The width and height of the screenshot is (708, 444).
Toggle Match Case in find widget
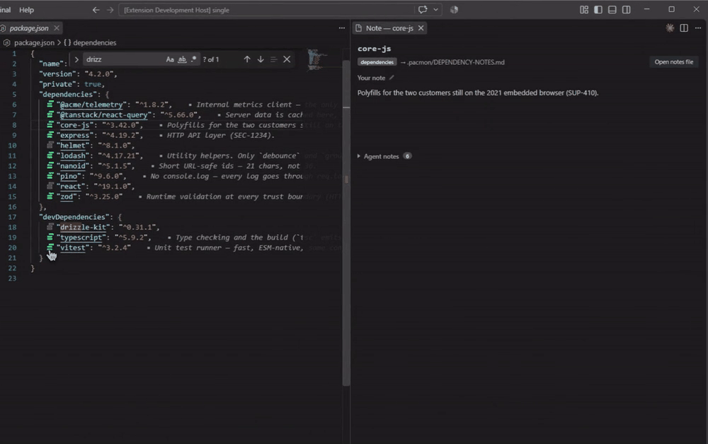pos(170,59)
